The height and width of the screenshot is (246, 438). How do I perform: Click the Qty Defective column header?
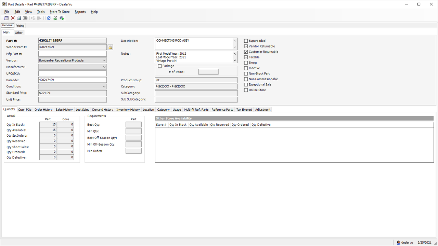(261, 125)
